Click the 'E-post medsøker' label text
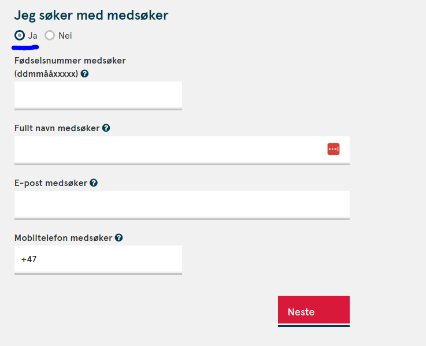The image size is (426, 346). [51, 183]
